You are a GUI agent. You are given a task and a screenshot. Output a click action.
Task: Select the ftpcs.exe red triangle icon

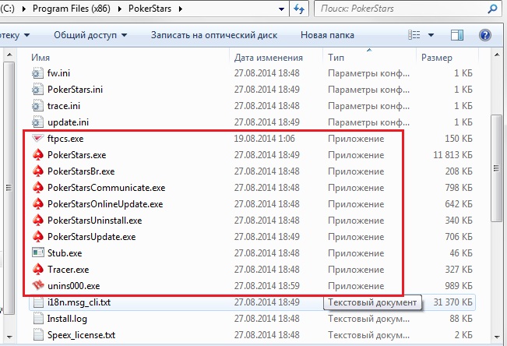click(37, 139)
